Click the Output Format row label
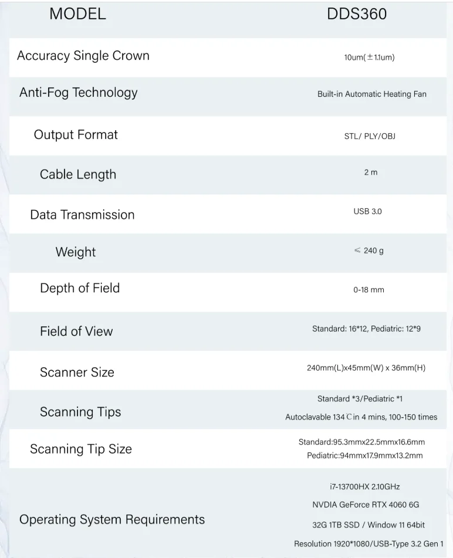Image resolution: width=453 pixels, height=558 pixels. click(x=76, y=135)
